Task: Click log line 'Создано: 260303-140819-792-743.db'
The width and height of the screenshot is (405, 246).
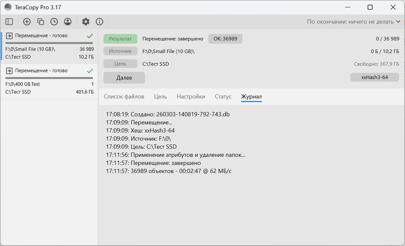Action: click(168, 114)
